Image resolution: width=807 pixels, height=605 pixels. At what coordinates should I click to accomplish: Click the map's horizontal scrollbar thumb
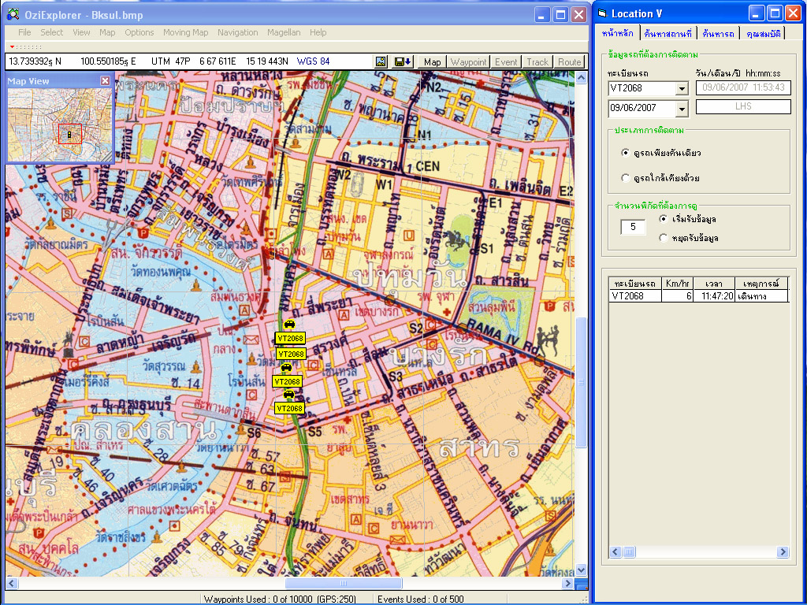343,584
